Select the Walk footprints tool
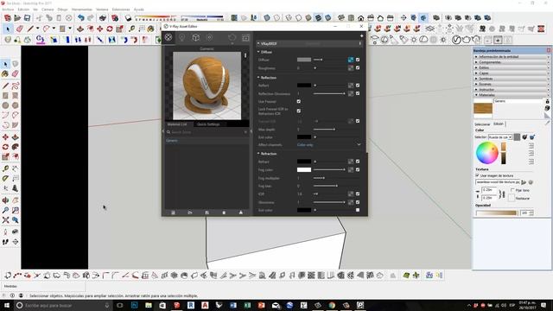 click(x=5, y=242)
